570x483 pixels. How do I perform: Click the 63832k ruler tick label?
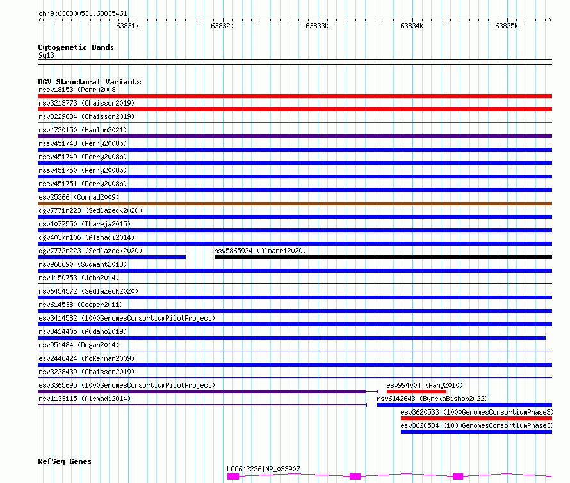pos(222,26)
